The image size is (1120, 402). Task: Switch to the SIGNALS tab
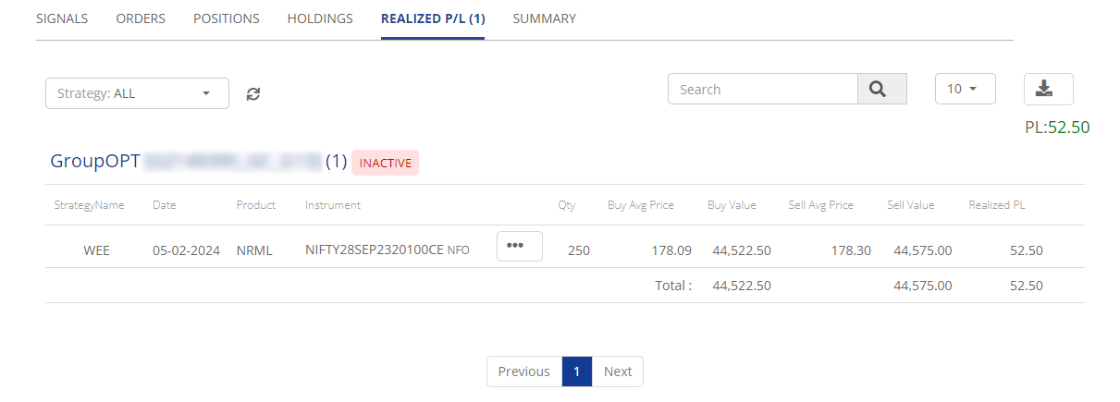[62, 18]
